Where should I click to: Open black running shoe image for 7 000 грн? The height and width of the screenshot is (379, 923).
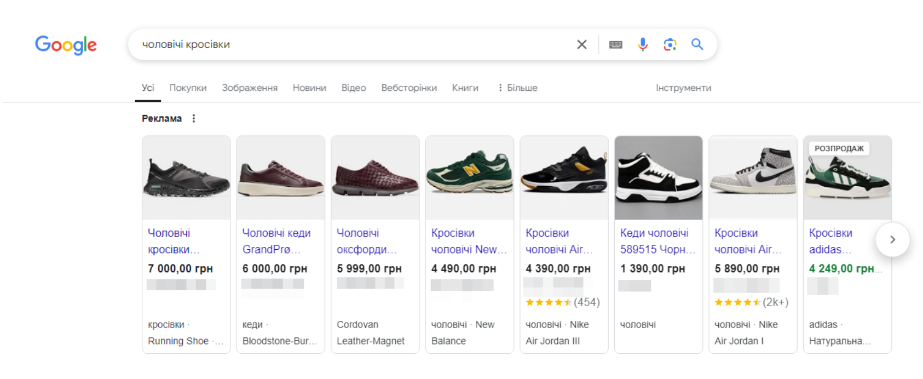(186, 177)
